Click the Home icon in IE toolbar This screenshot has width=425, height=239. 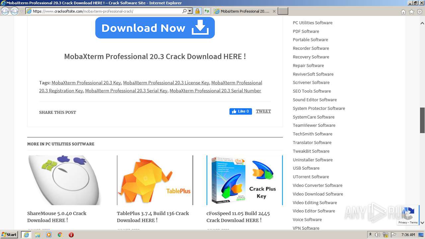[403, 12]
